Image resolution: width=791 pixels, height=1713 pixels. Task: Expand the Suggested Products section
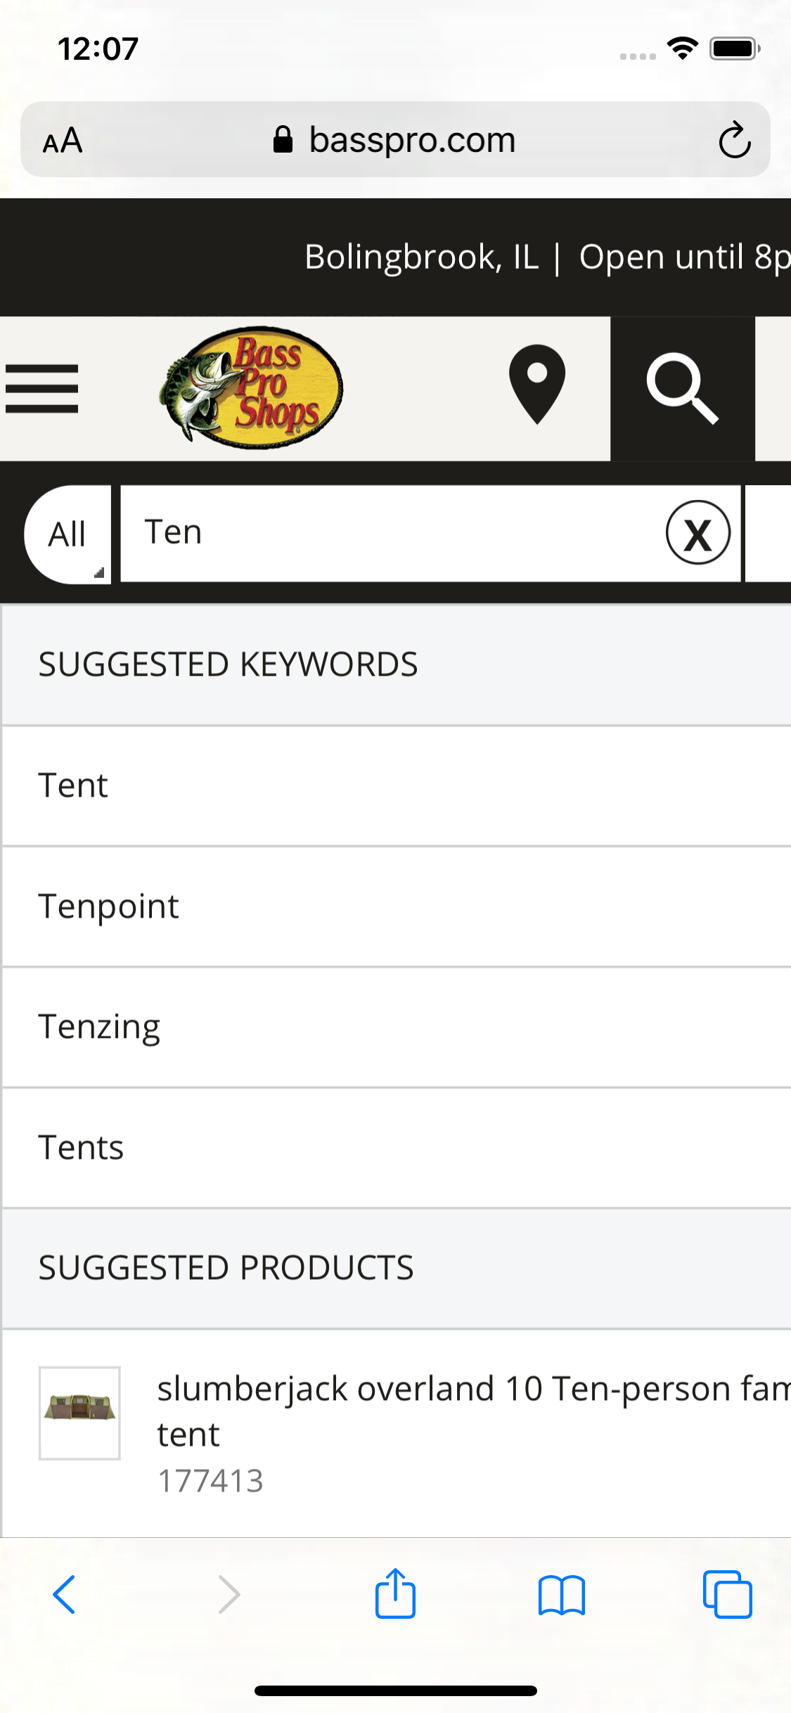point(226,1269)
